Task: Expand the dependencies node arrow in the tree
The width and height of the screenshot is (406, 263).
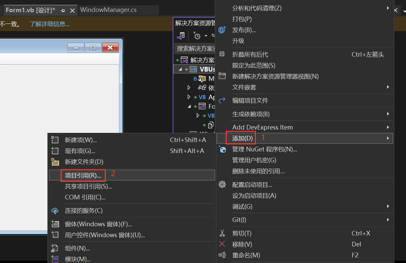Action: coord(189,88)
